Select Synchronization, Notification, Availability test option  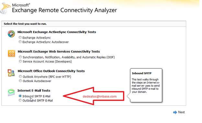tap(20, 57)
